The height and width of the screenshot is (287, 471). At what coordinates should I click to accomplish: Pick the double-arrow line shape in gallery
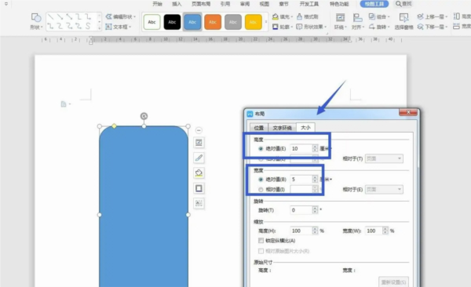[69, 16]
